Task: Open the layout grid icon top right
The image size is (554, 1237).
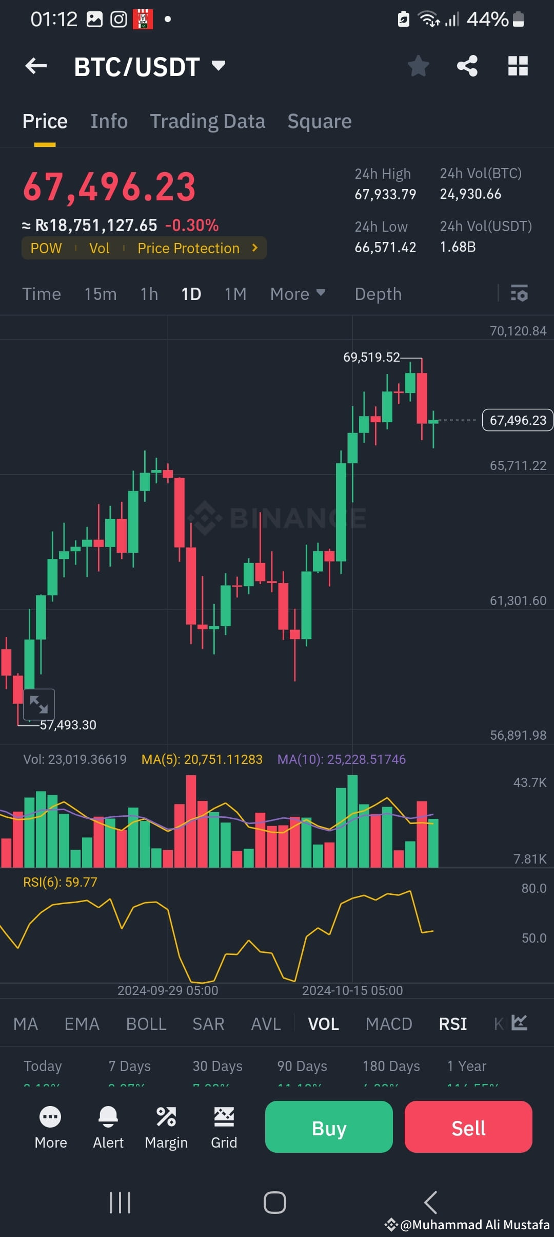Action: click(518, 66)
